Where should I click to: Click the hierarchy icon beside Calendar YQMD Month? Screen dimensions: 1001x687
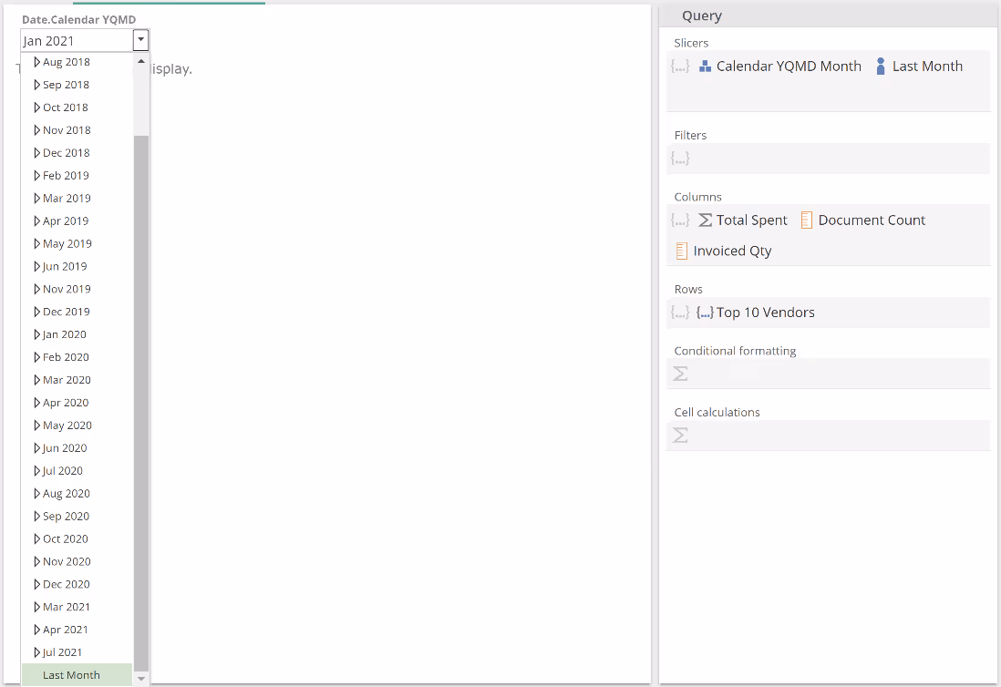[x=705, y=67]
